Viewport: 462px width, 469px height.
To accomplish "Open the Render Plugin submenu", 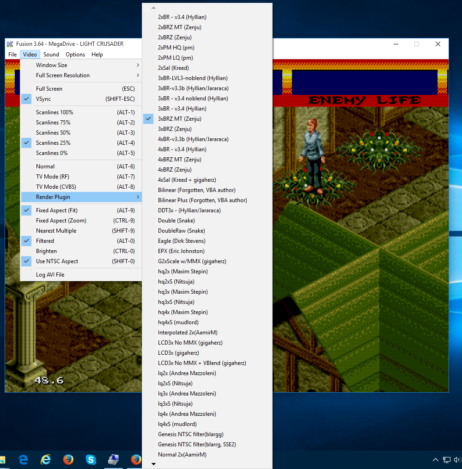I will click(x=81, y=197).
